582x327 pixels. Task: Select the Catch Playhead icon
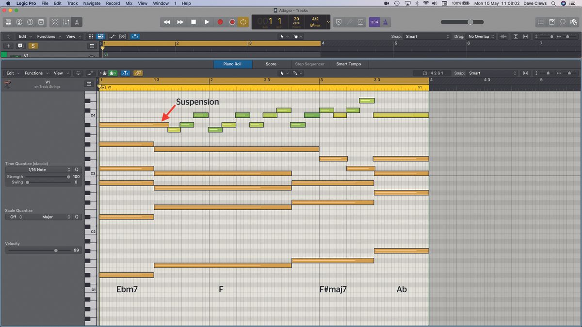tap(124, 73)
